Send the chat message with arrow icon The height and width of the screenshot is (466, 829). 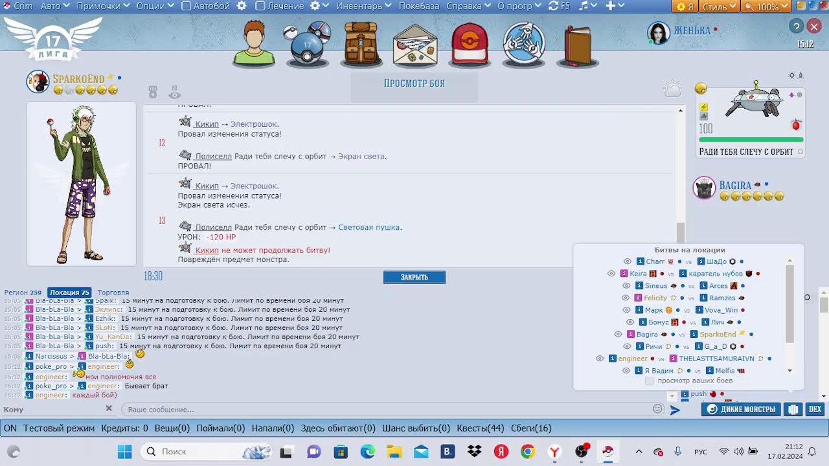[675, 410]
